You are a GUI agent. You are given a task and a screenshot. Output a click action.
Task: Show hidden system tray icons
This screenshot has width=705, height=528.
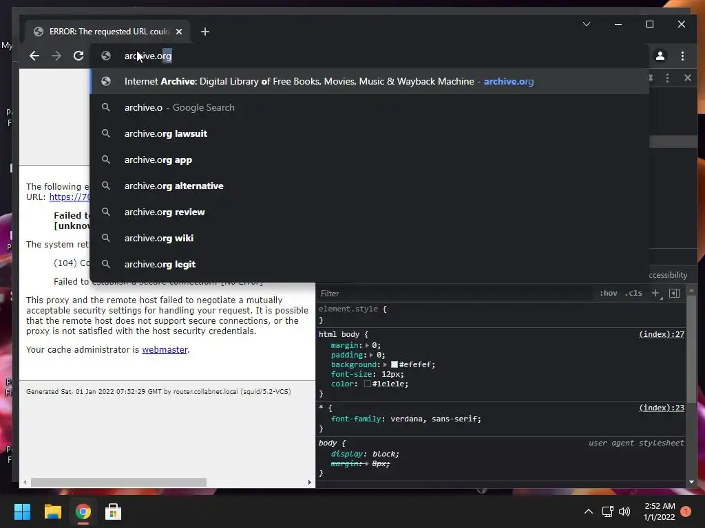pyautogui.click(x=588, y=511)
